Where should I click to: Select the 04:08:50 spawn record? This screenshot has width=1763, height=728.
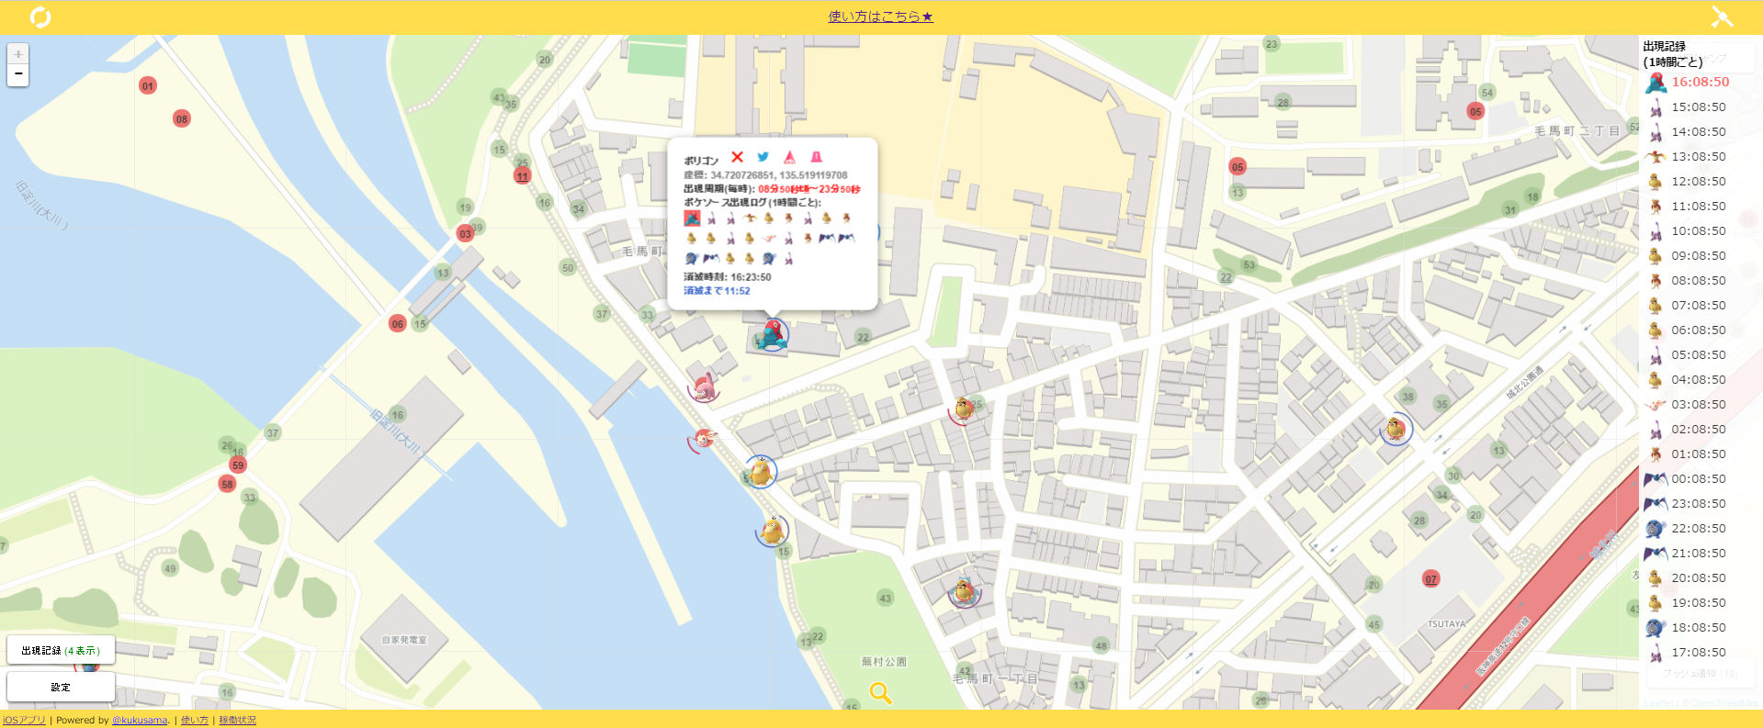pyautogui.click(x=1688, y=379)
